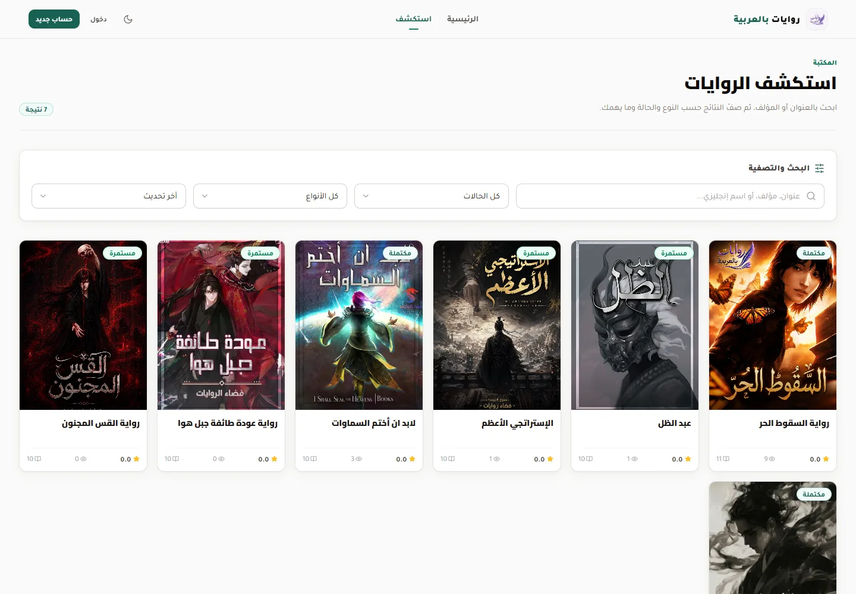The height and width of the screenshot is (594, 856).
Task: Click title رواية السقوط الحر
Action: pyautogui.click(x=794, y=423)
